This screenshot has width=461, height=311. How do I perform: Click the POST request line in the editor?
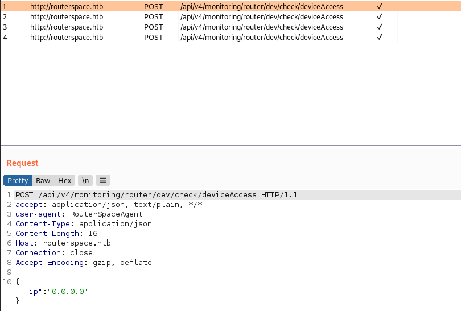click(157, 195)
